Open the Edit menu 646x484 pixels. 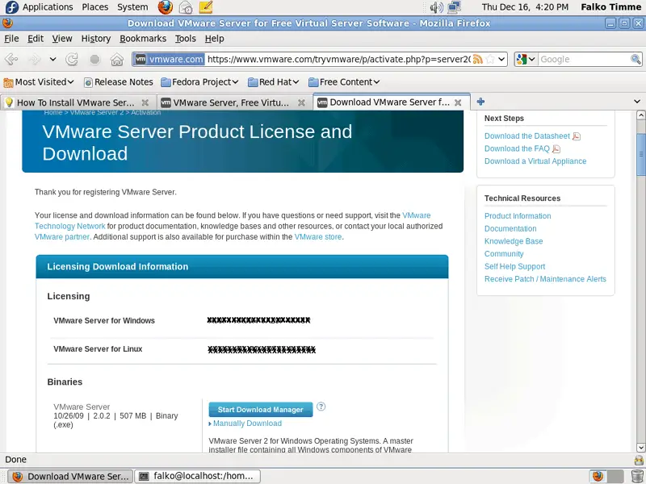pos(36,39)
